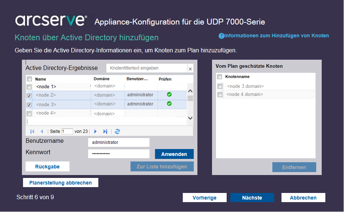Refresh the Active Directory results list
Screen dimensions: 344x212
click(117, 131)
